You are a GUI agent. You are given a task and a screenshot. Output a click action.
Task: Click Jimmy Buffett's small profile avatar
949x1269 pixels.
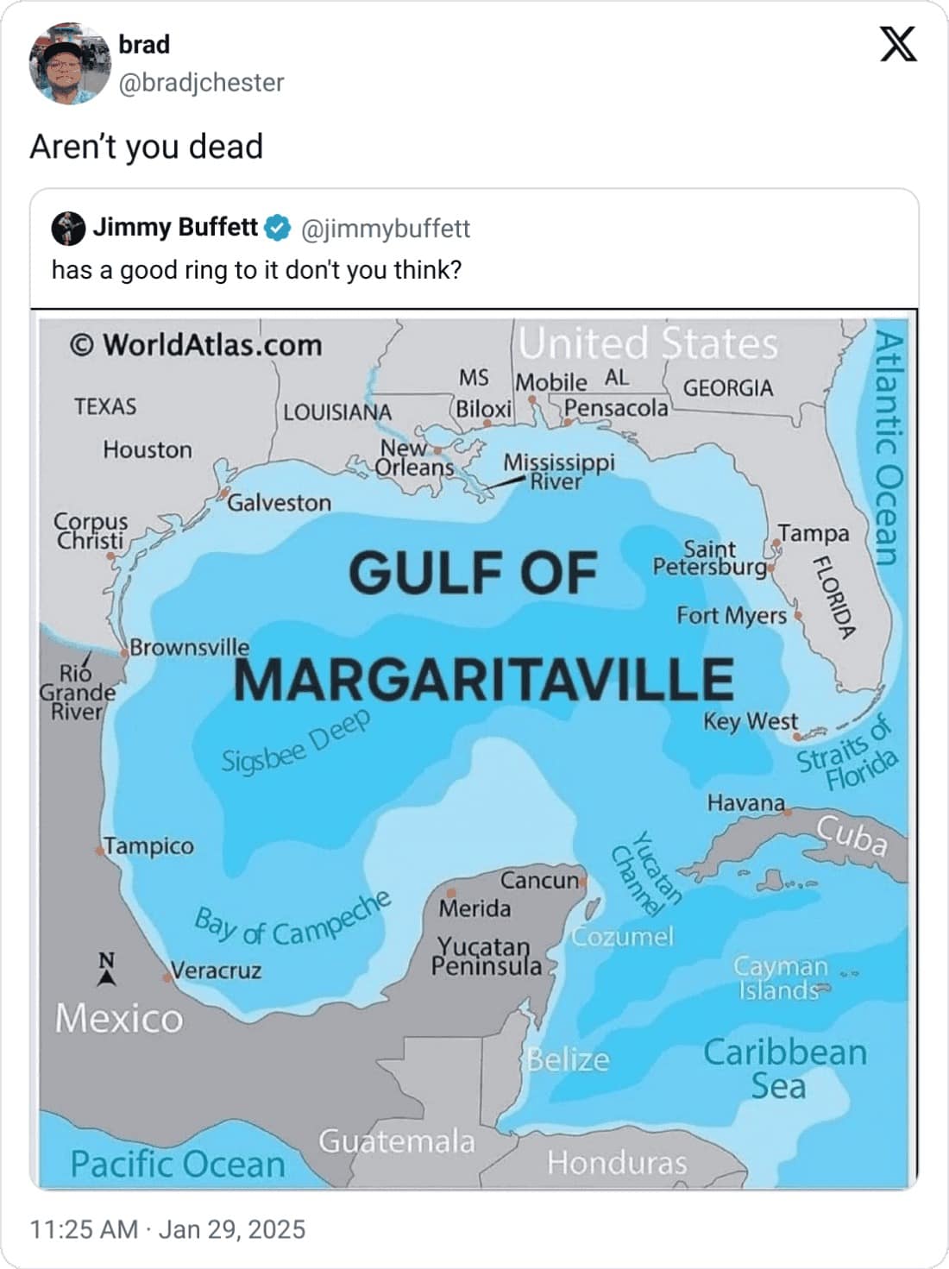click(68, 229)
